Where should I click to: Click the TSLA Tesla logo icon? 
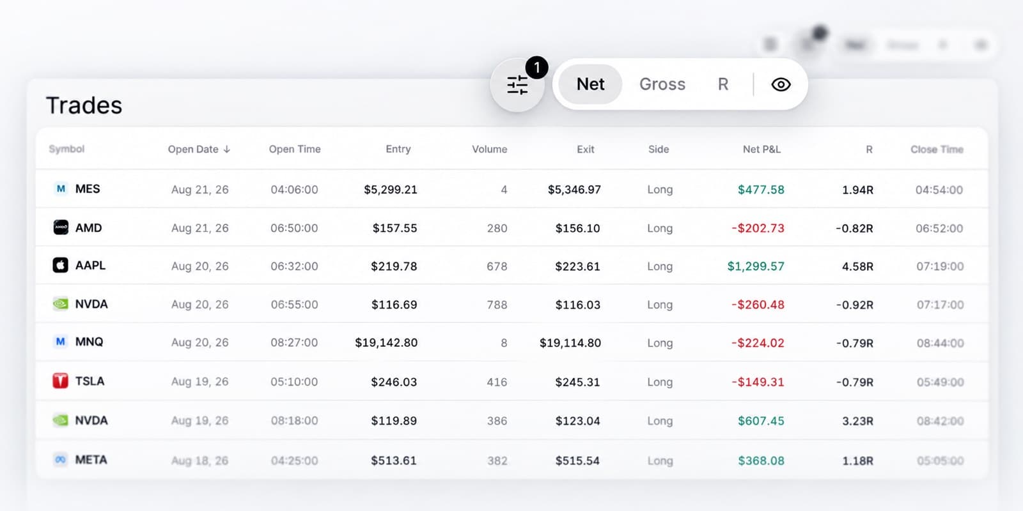61,381
